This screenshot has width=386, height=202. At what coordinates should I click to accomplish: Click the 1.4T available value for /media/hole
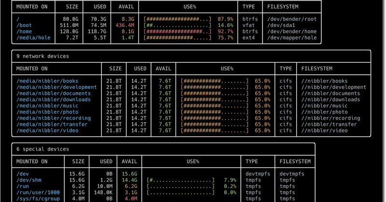tap(128, 38)
